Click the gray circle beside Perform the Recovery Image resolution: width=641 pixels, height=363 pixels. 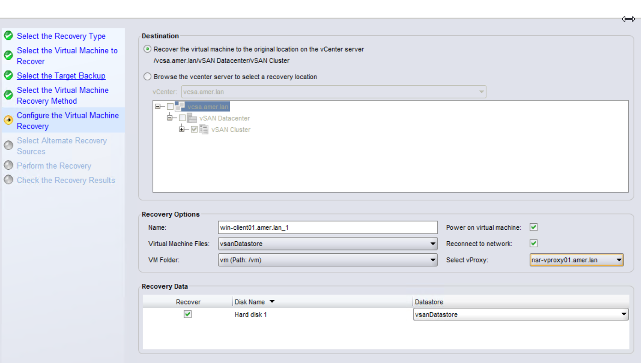click(x=8, y=165)
